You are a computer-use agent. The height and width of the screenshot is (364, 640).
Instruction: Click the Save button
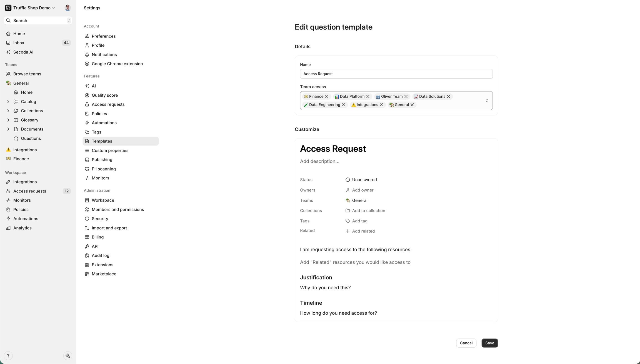489,343
